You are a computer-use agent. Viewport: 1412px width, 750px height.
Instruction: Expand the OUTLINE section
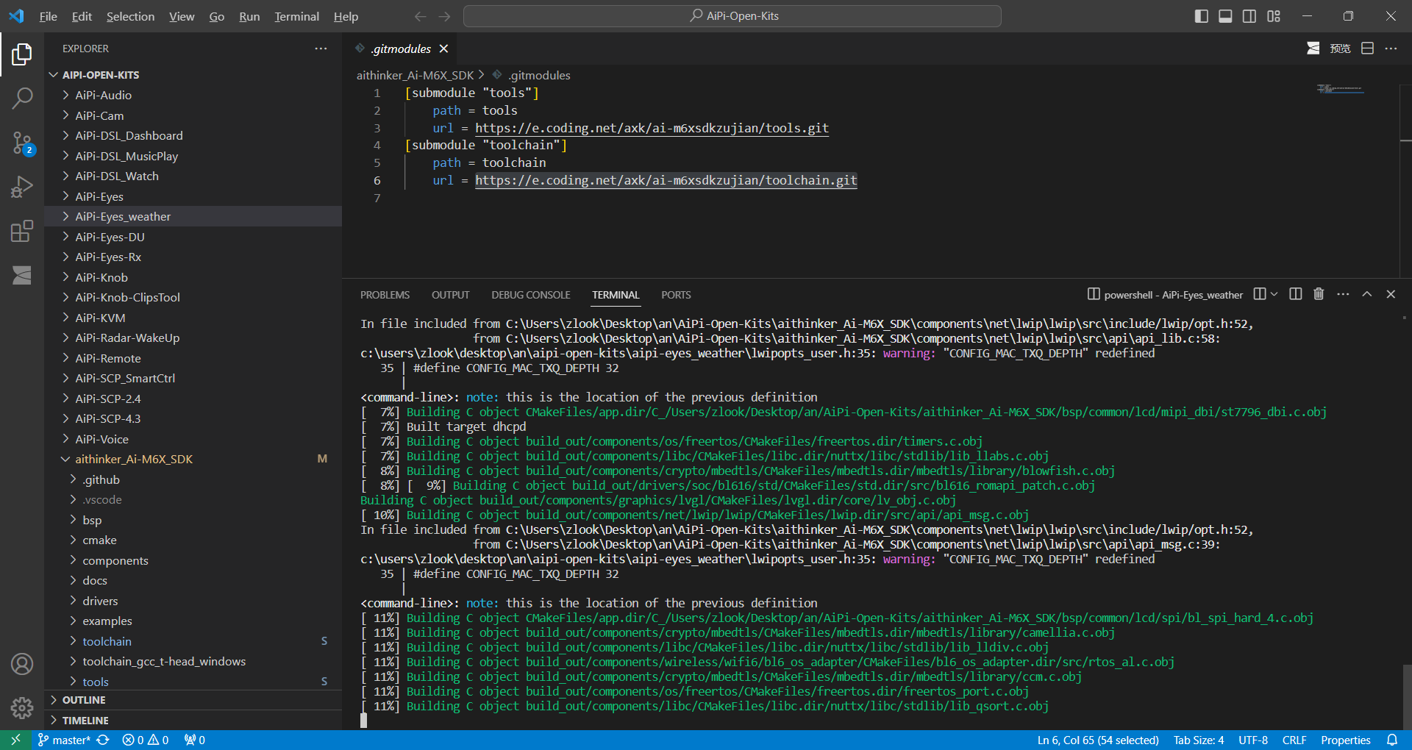click(x=193, y=700)
